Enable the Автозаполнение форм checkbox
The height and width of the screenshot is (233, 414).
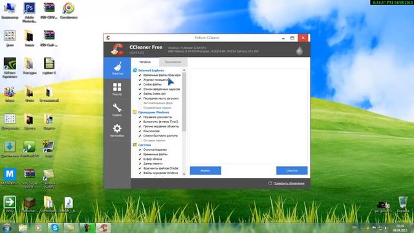click(140, 103)
